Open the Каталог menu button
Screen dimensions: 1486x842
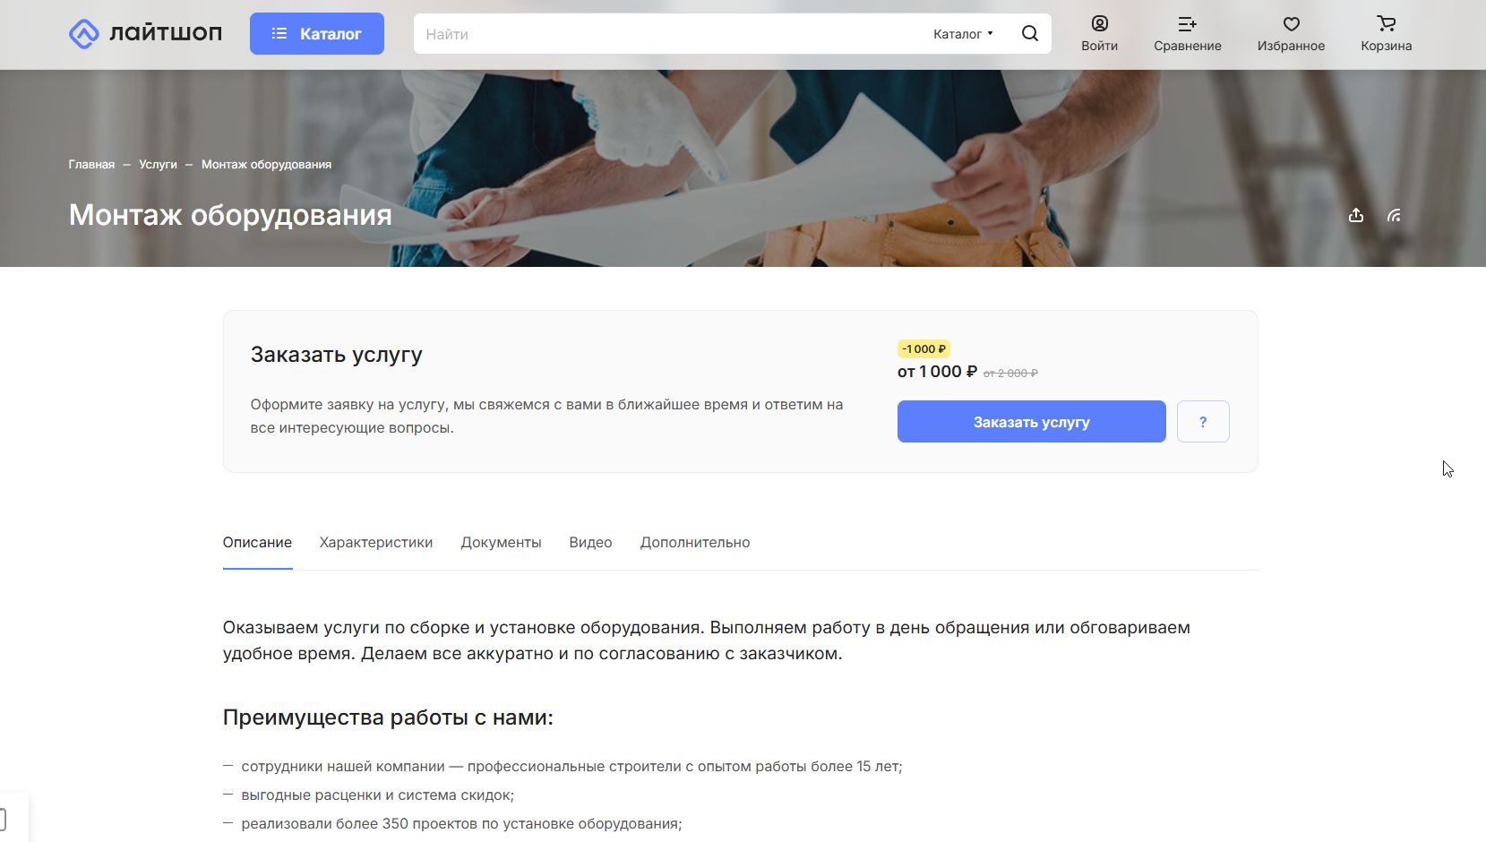point(317,33)
